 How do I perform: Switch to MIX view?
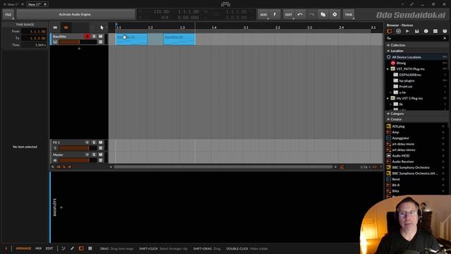[38, 248]
